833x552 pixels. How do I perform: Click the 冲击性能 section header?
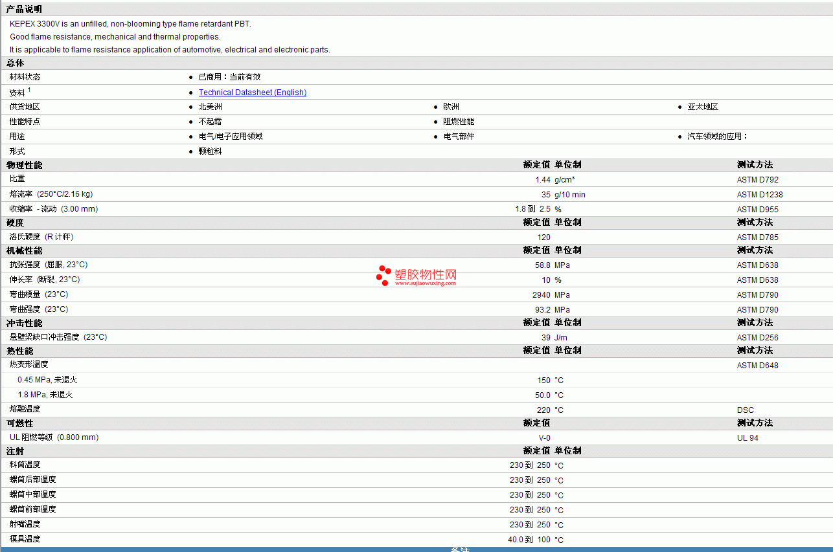coord(24,323)
